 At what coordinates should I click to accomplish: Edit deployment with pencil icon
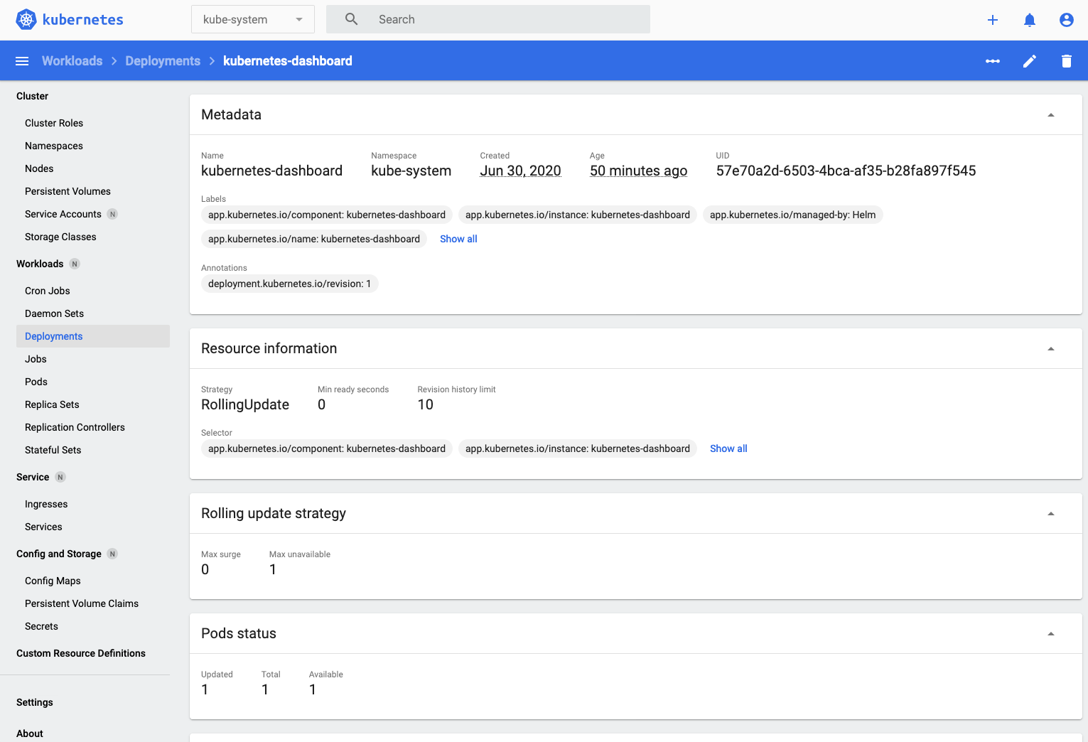coord(1030,61)
